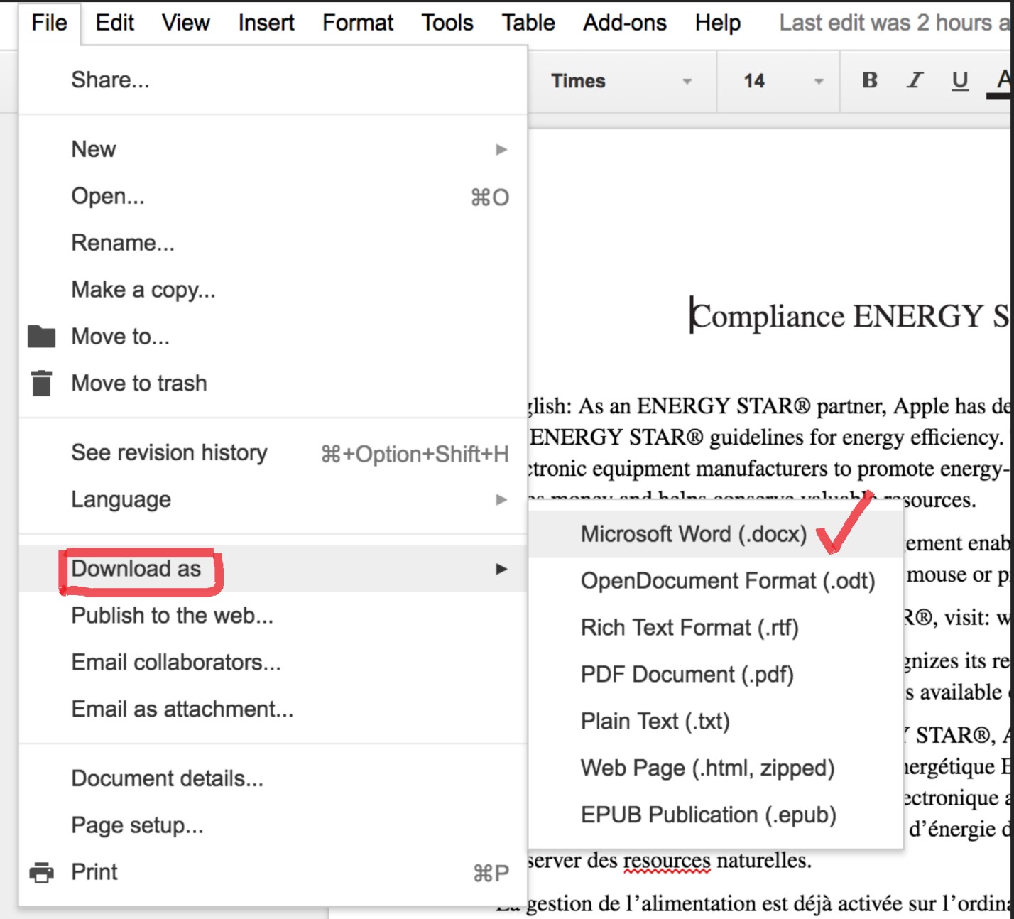Screen dimensions: 1014x919
Task: Open See revision history
Action: tap(169, 452)
